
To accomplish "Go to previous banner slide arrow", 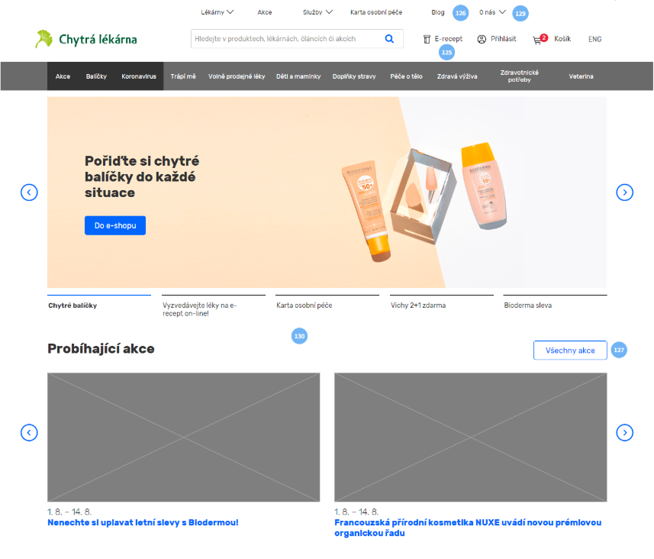I will (x=29, y=192).
